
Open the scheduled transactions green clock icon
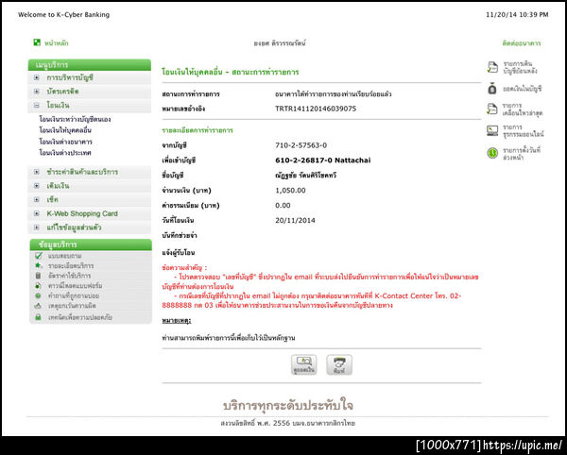click(x=492, y=153)
